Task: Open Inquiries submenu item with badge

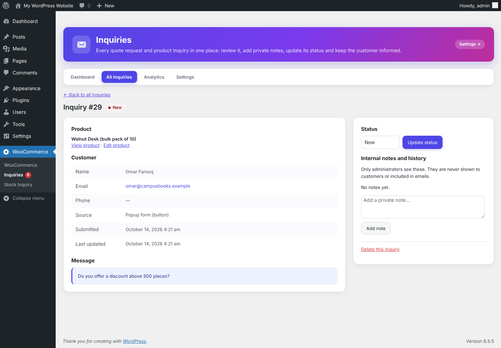Action: click(x=18, y=175)
